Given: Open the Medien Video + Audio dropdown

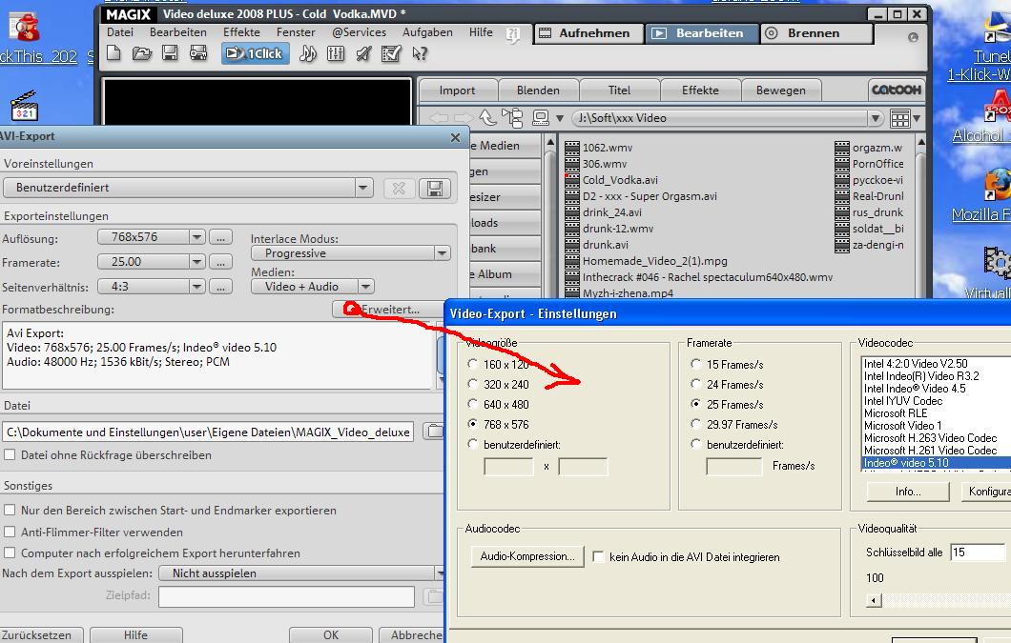Looking at the screenshot, I should click(365, 287).
